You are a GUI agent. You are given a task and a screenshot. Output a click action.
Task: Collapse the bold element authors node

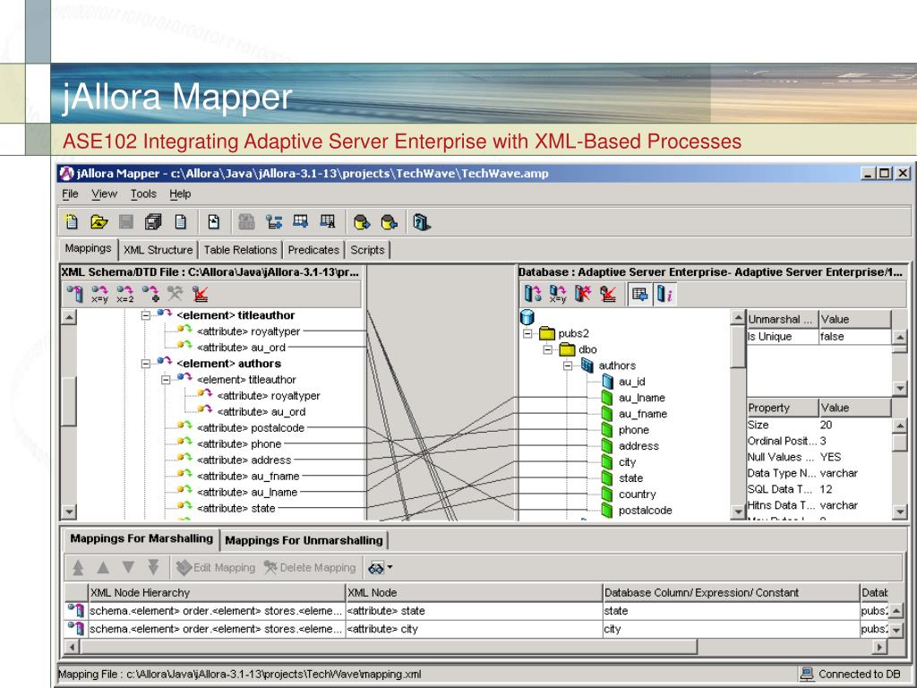click(x=146, y=364)
